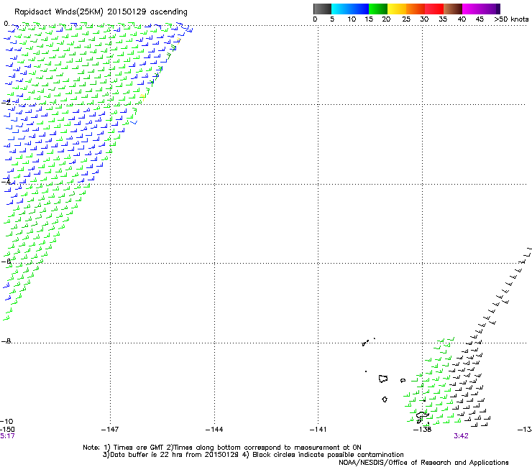Click the island outline crossing the -138 meridian
The width and height of the screenshot is (532, 467).
(423, 415)
